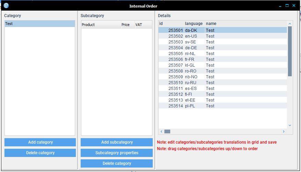Sort by the VAT column header
301x172 pixels.
point(143,25)
